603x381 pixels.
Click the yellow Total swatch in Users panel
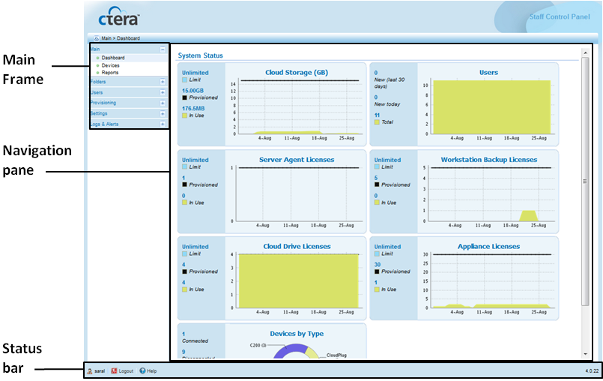(377, 122)
